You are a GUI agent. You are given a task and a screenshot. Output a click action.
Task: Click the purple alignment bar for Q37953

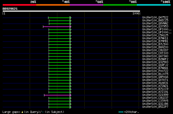56,27
